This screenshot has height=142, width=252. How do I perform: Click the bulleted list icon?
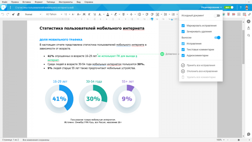[x=166, y=14]
